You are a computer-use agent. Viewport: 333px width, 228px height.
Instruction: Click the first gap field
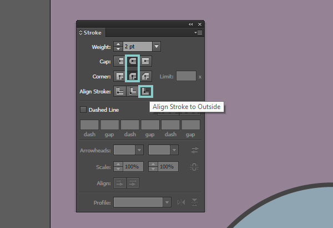tap(109, 125)
